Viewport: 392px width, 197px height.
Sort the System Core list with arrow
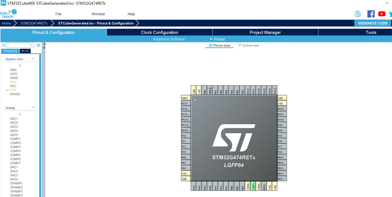pyautogui.click(x=20, y=66)
